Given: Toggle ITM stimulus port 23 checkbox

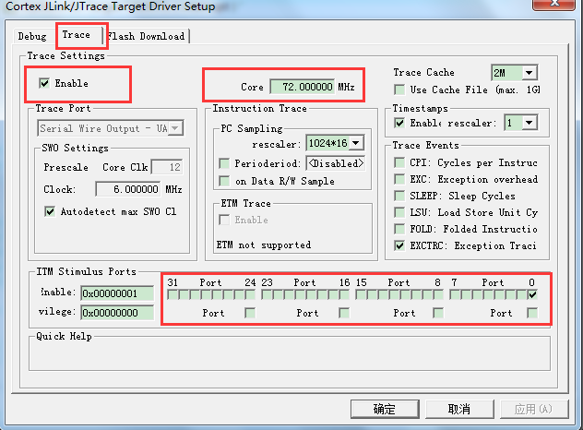Looking at the screenshot, I should coord(267,295).
